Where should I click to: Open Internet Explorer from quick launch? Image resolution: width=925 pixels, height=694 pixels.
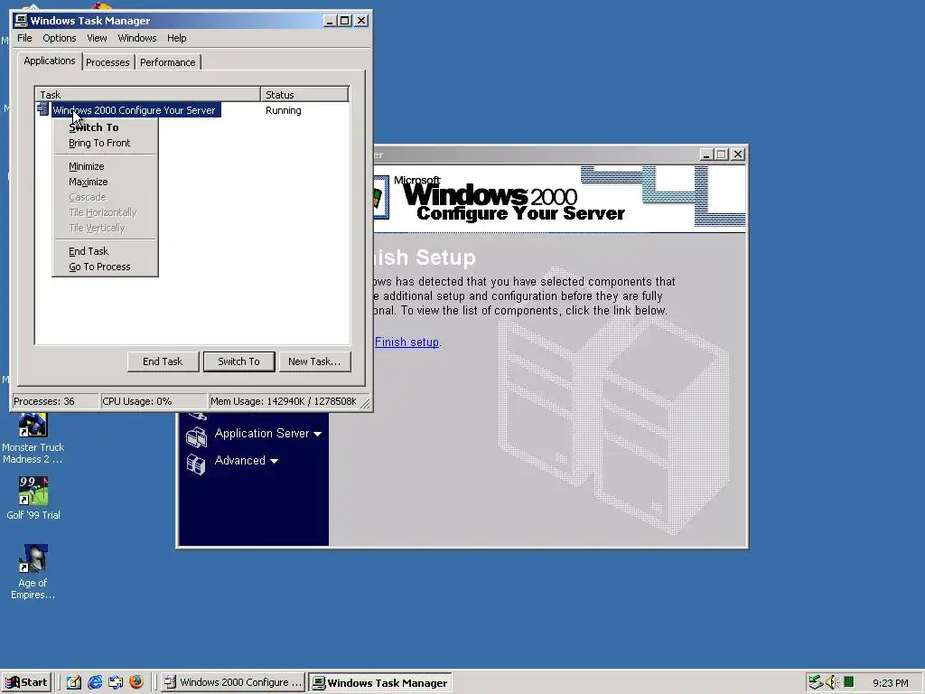95,682
